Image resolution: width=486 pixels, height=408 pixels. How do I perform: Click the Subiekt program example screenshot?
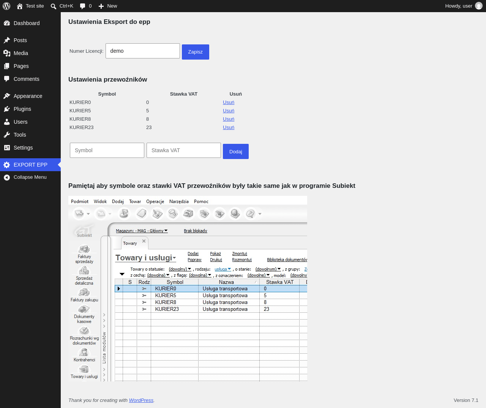coord(188,288)
